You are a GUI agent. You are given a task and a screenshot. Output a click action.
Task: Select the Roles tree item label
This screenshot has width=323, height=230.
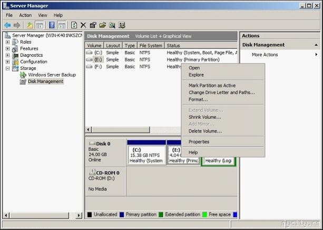click(26, 42)
